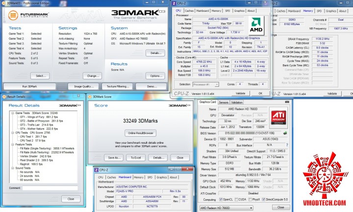
Task: Collapse the Game Tests tree node
Action: (x=13, y=113)
